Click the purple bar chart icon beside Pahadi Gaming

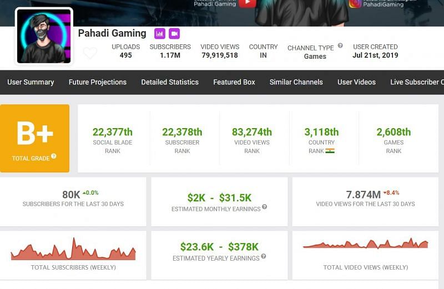(x=160, y=33)
